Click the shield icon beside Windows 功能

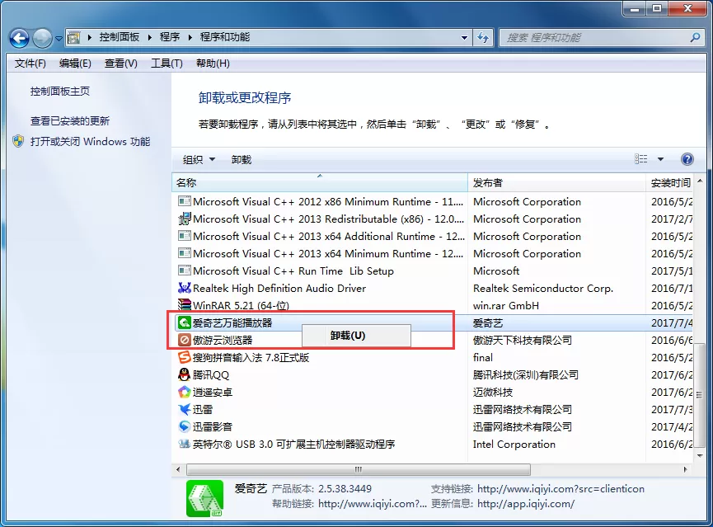point(18,141)
